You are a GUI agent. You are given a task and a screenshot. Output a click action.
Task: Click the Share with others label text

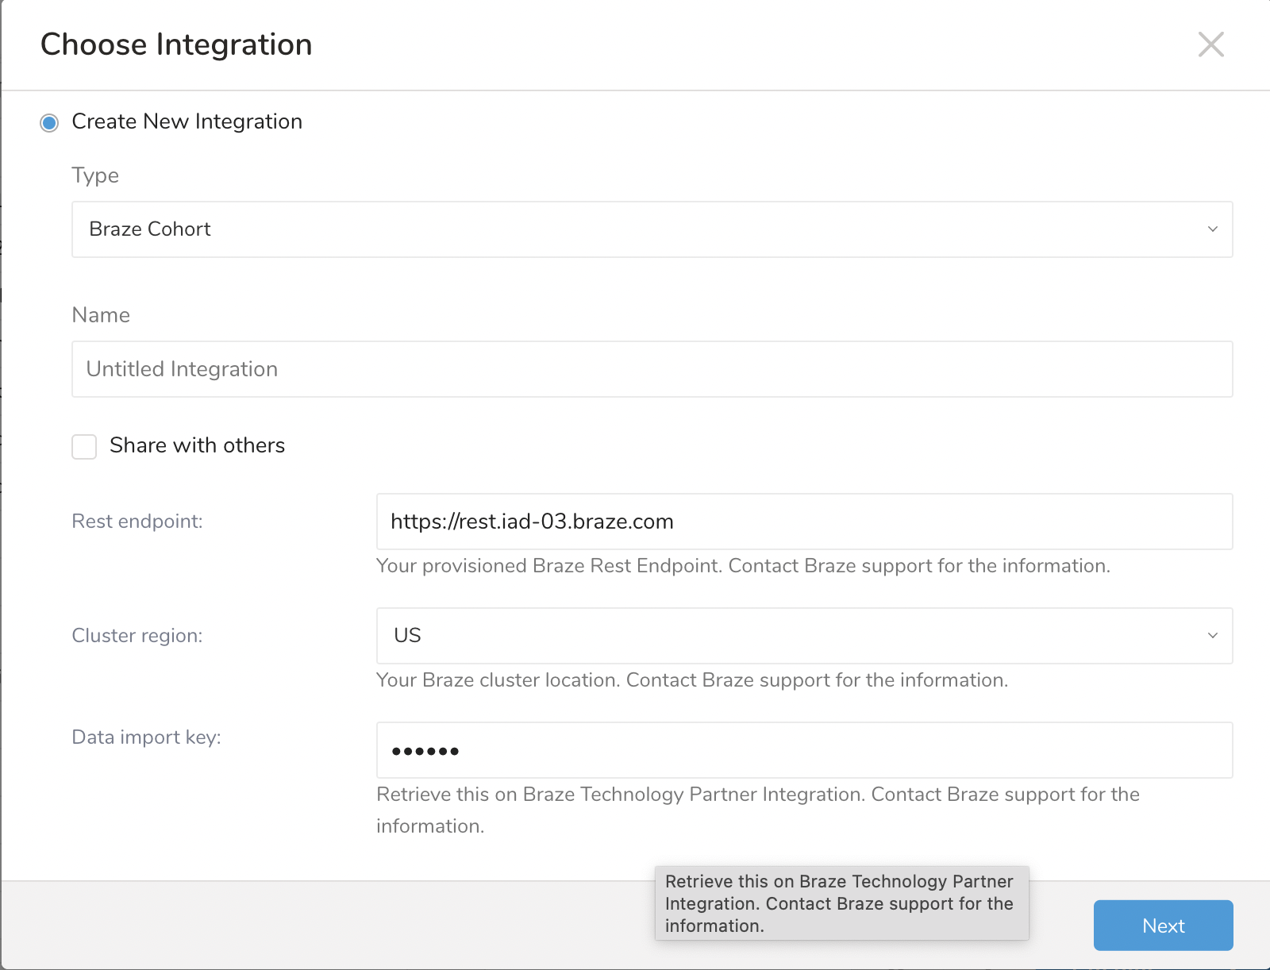click(x=197, y=445)
